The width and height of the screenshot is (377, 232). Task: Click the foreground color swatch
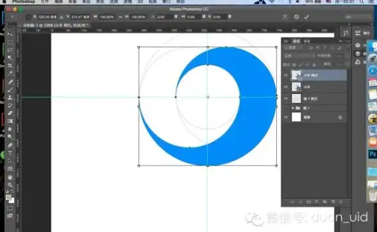point(8,197)
